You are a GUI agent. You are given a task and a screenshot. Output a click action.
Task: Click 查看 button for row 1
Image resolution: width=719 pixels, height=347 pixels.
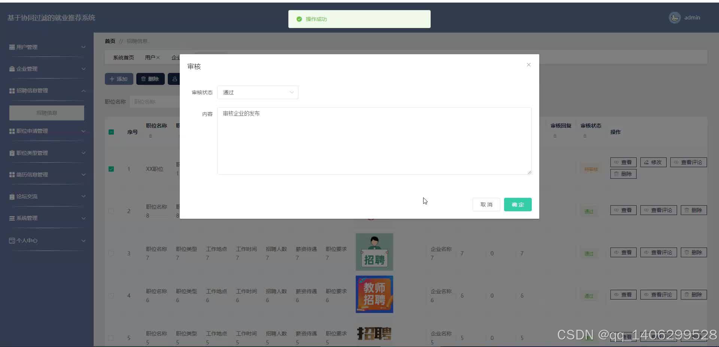click(623, 162)
